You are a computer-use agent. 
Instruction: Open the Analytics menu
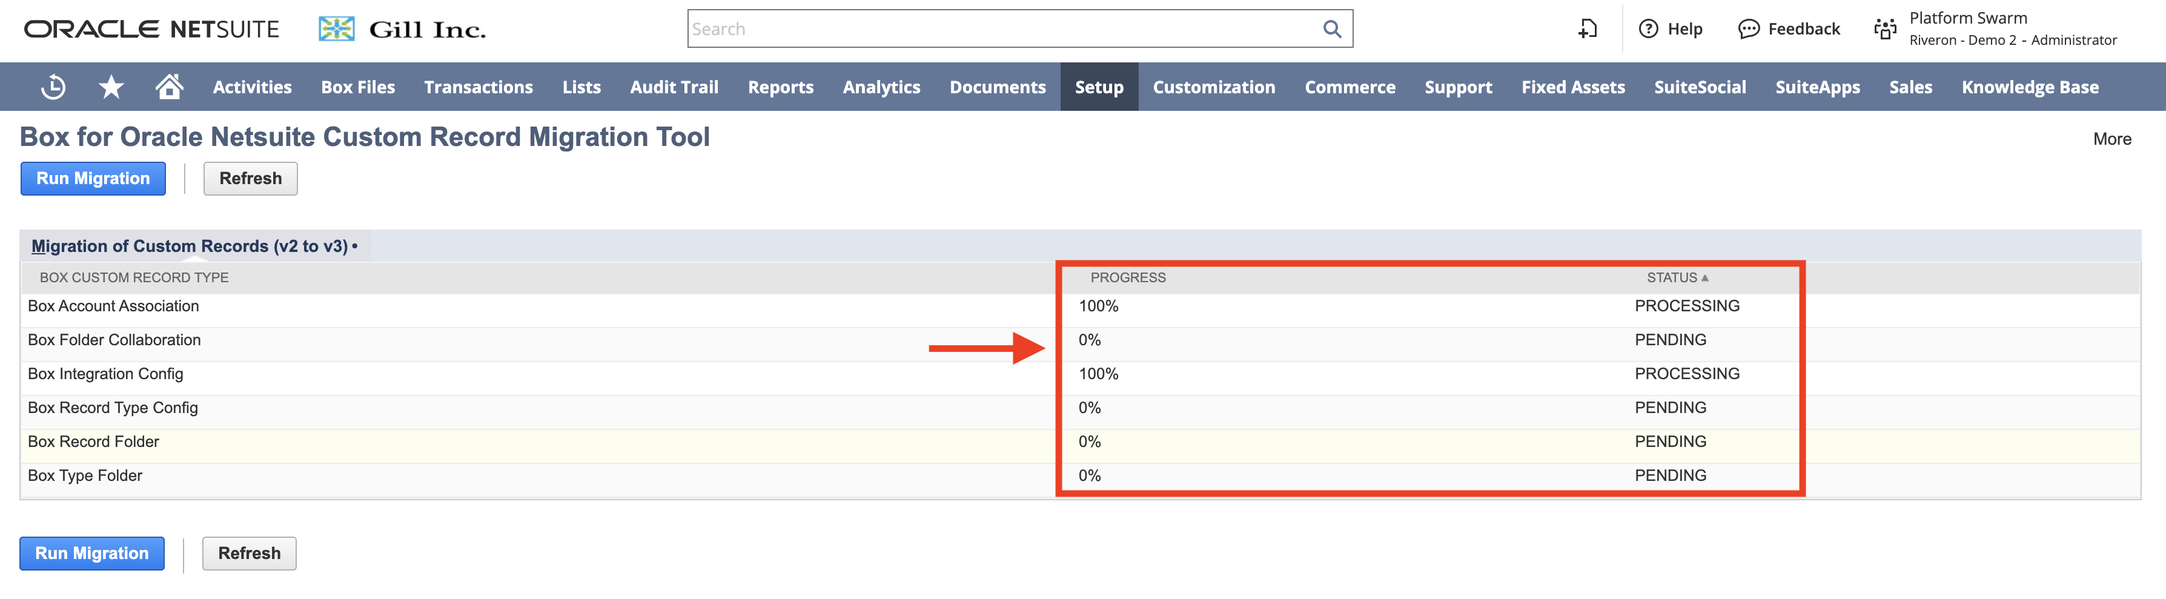click(x=881, y=87)
